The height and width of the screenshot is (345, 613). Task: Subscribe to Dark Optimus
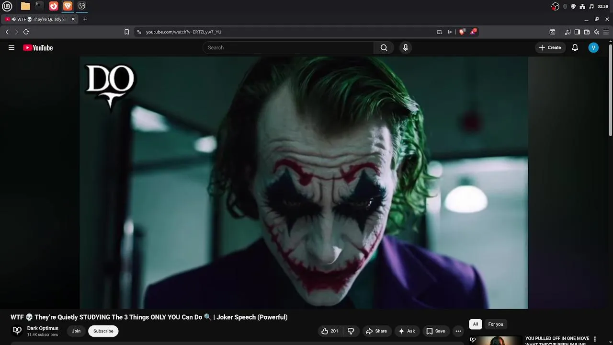(103, 331)
